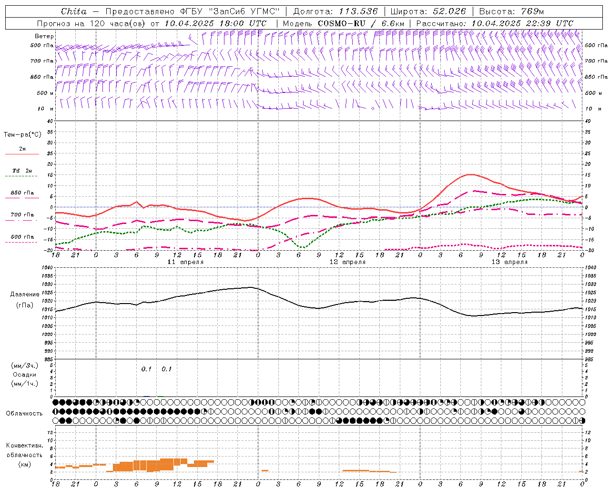Screen dimensions: 610x488
Task: Click the 850 гПа label in temperature legend
Action: 22,193
